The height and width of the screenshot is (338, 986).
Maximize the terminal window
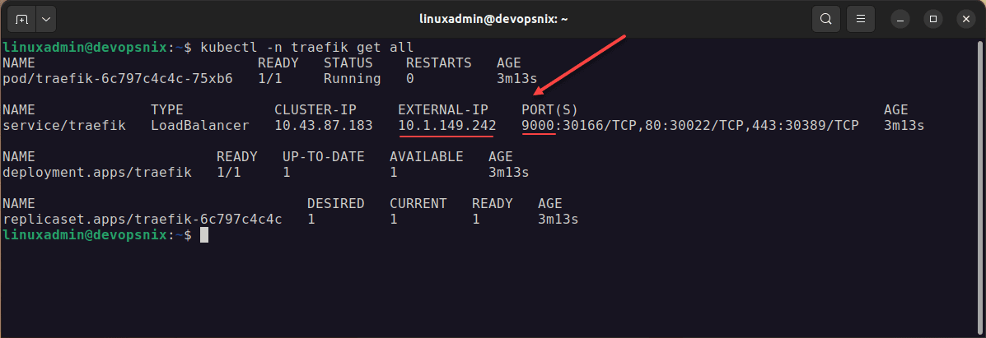pos(932,18)
